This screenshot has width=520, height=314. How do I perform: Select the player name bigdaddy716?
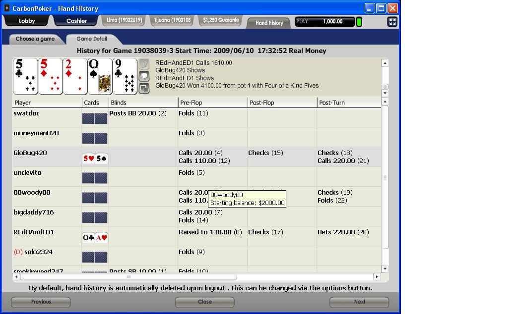(34, 212)
